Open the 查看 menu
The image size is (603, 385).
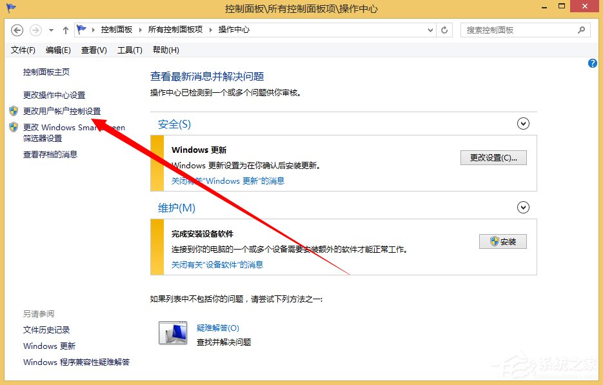(x=94, y=50)
